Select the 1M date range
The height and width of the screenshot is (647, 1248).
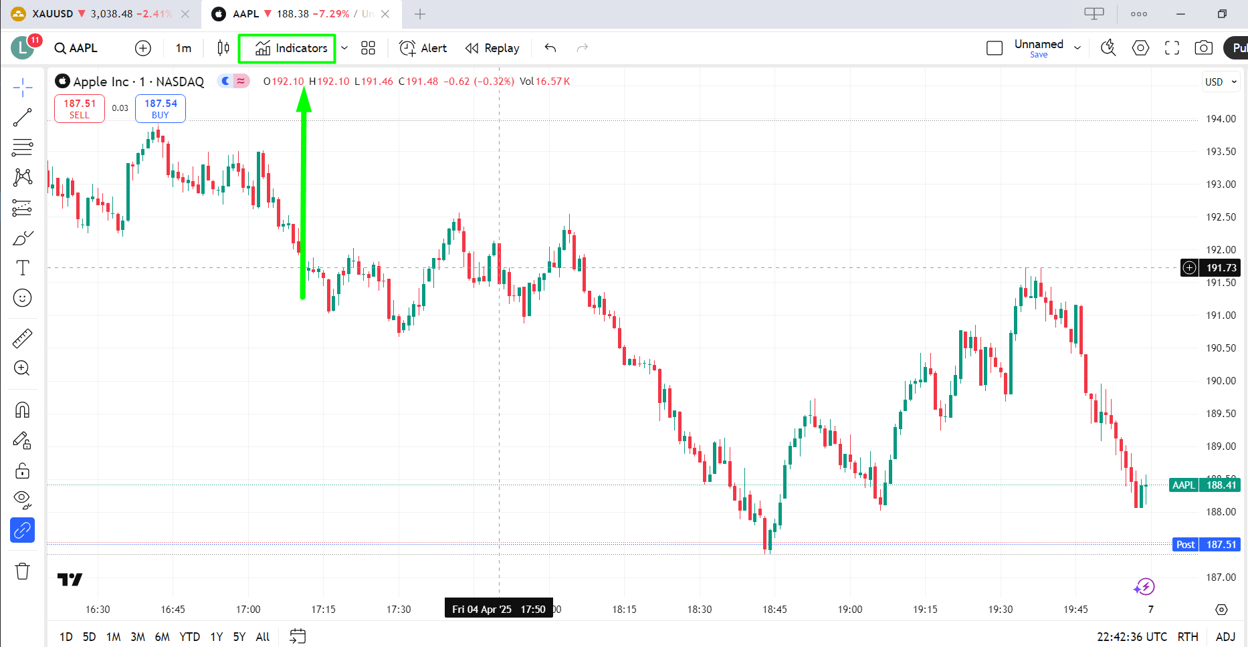click(113, 637)
